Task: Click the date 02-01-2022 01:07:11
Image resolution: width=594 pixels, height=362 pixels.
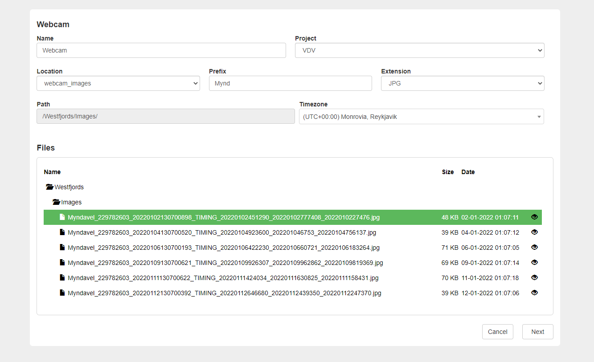Action: tap(490, 217)
